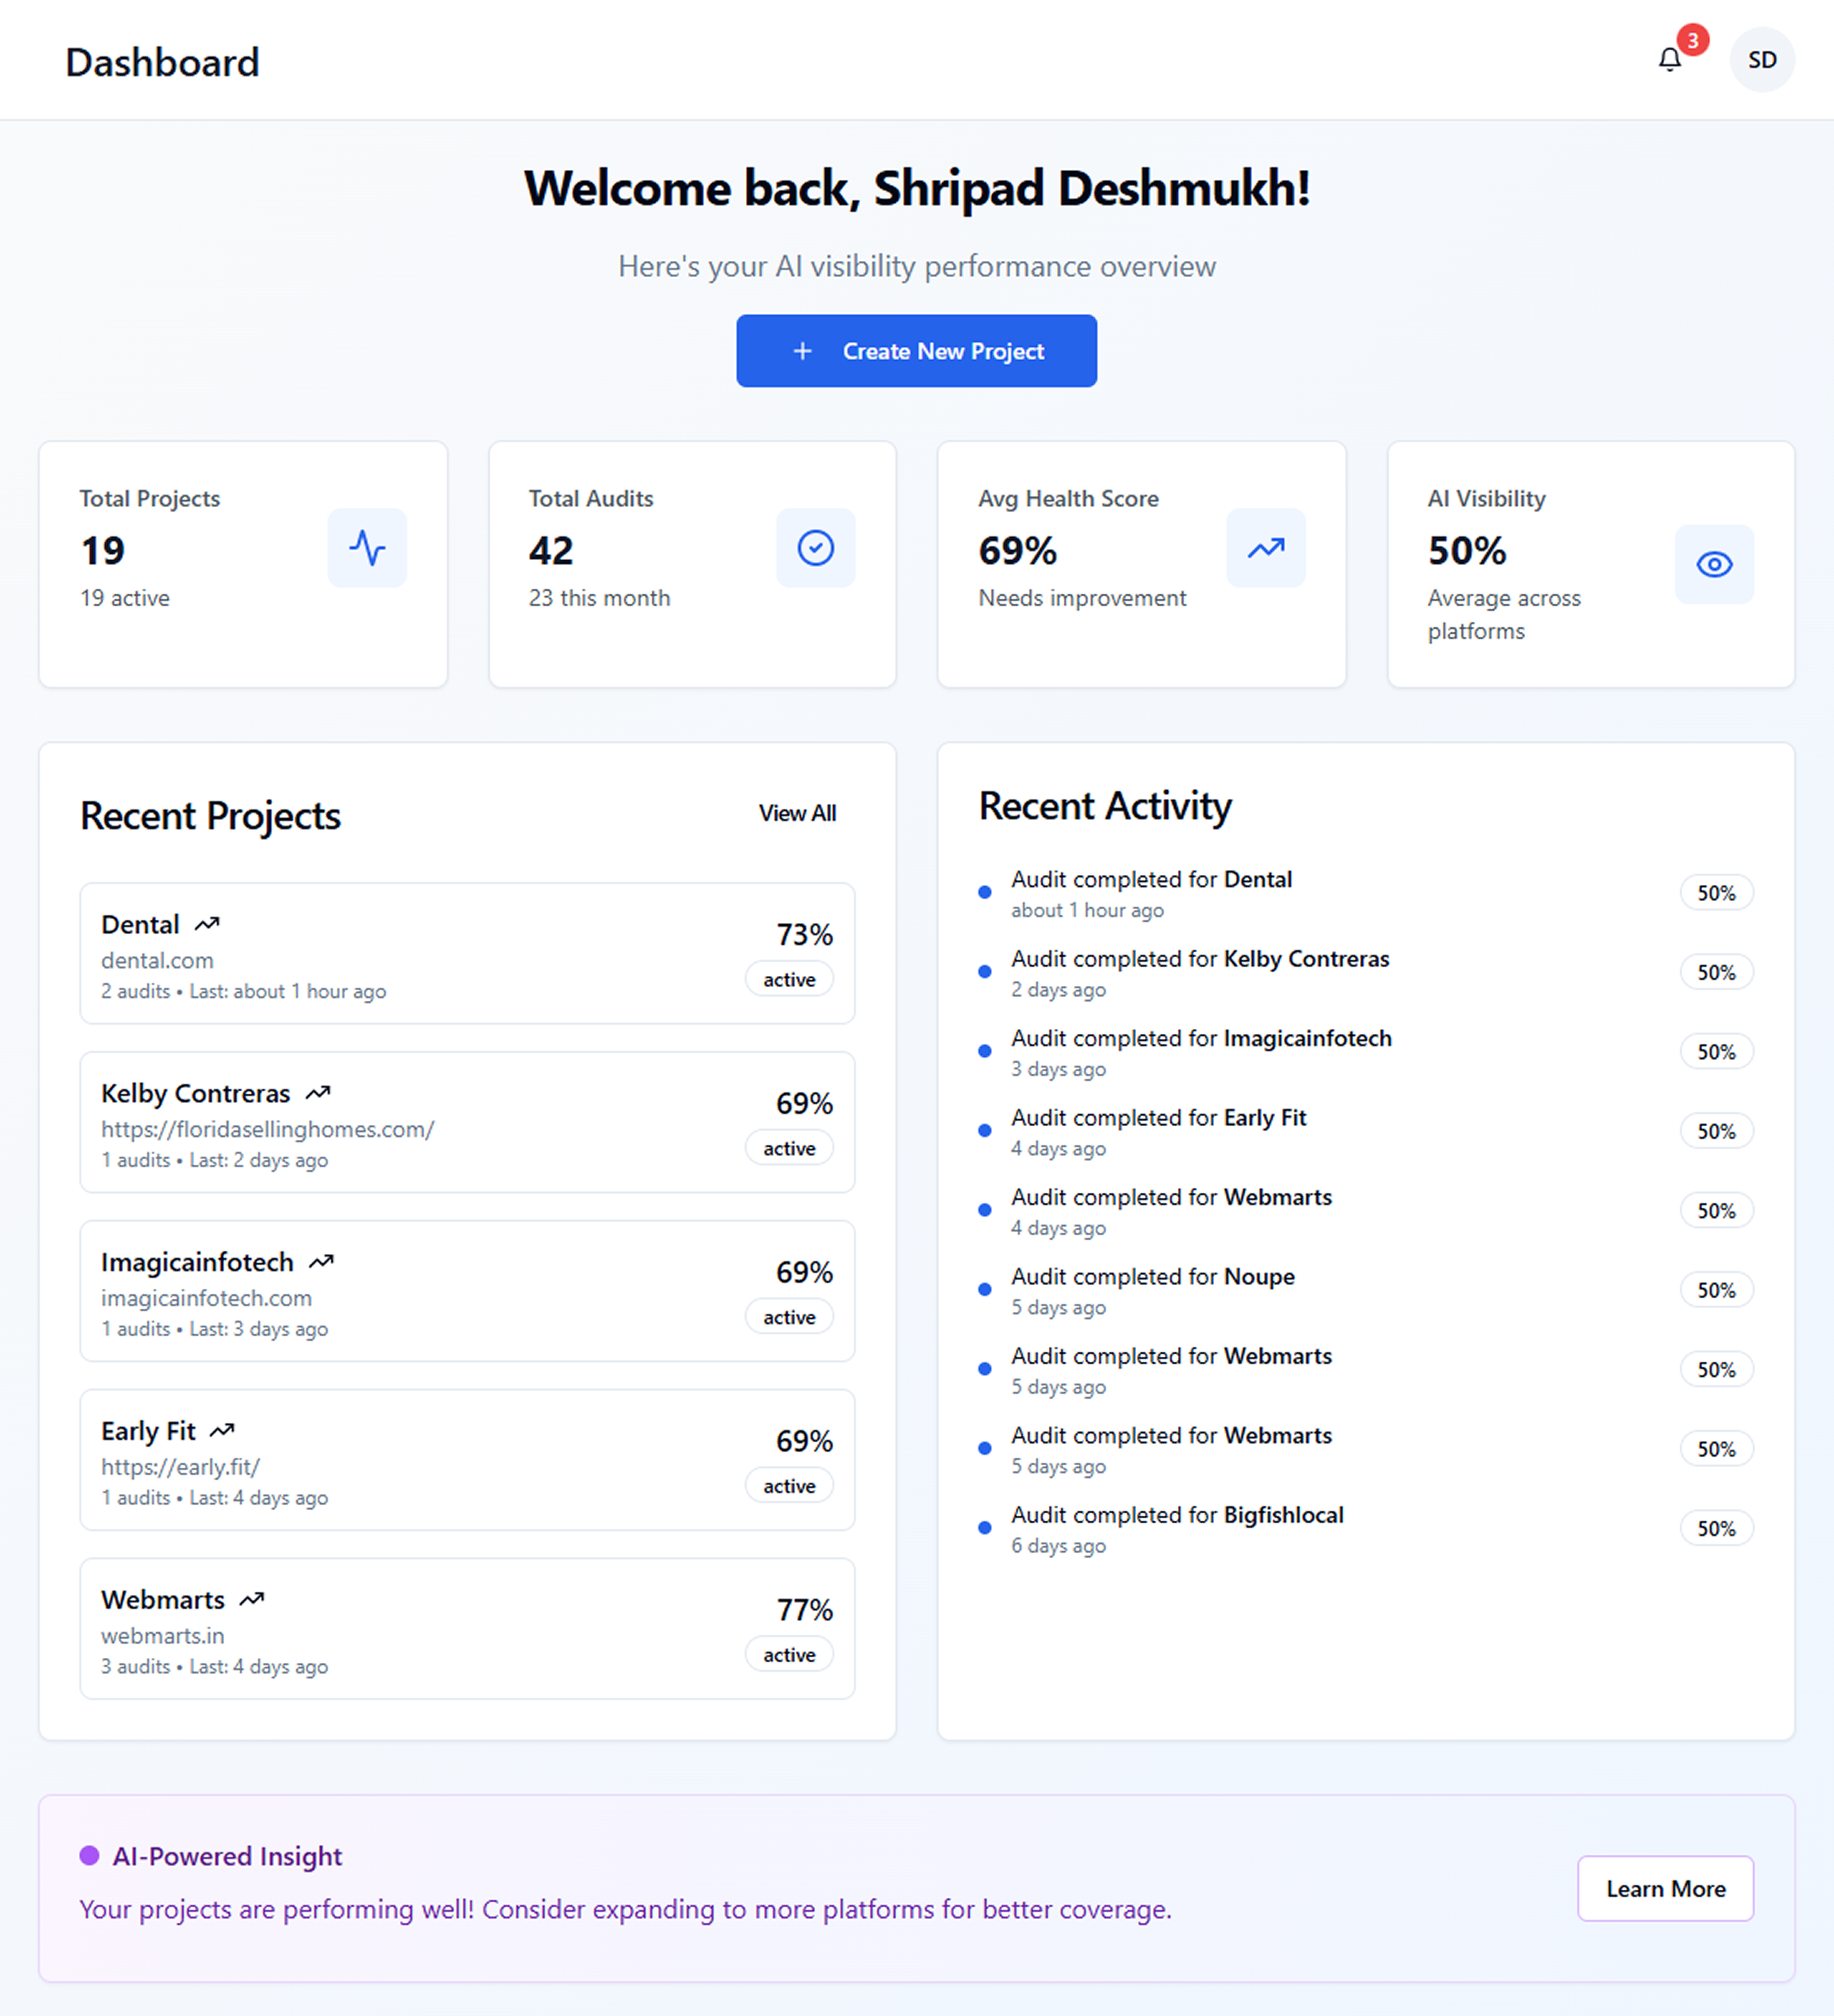Click the trend arrow next to Dental
Viewport: 1834px width, 2016px height.
(207, 924)
